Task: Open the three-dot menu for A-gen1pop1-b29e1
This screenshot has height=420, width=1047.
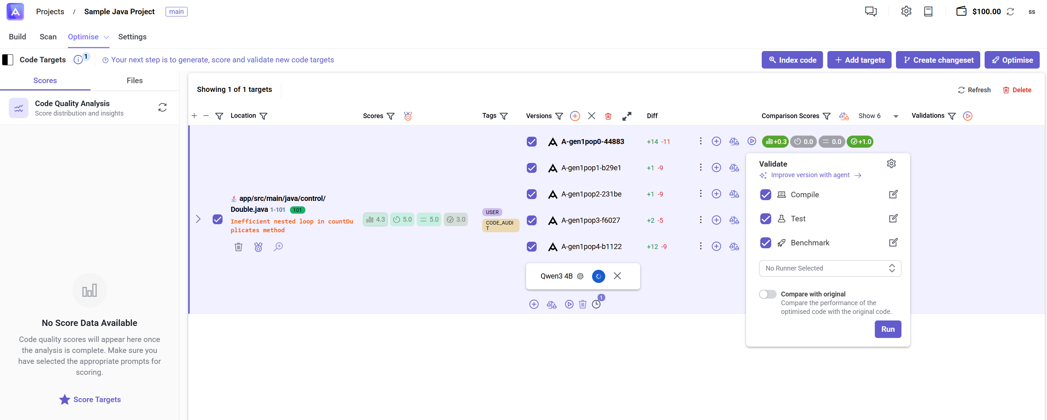Action: pos(700,167)
